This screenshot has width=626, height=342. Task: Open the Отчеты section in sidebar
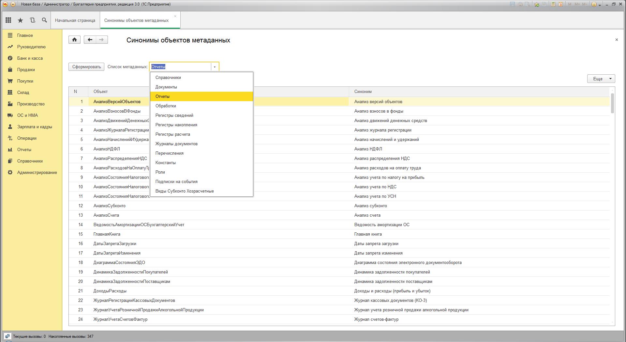(x=32, y=149)
